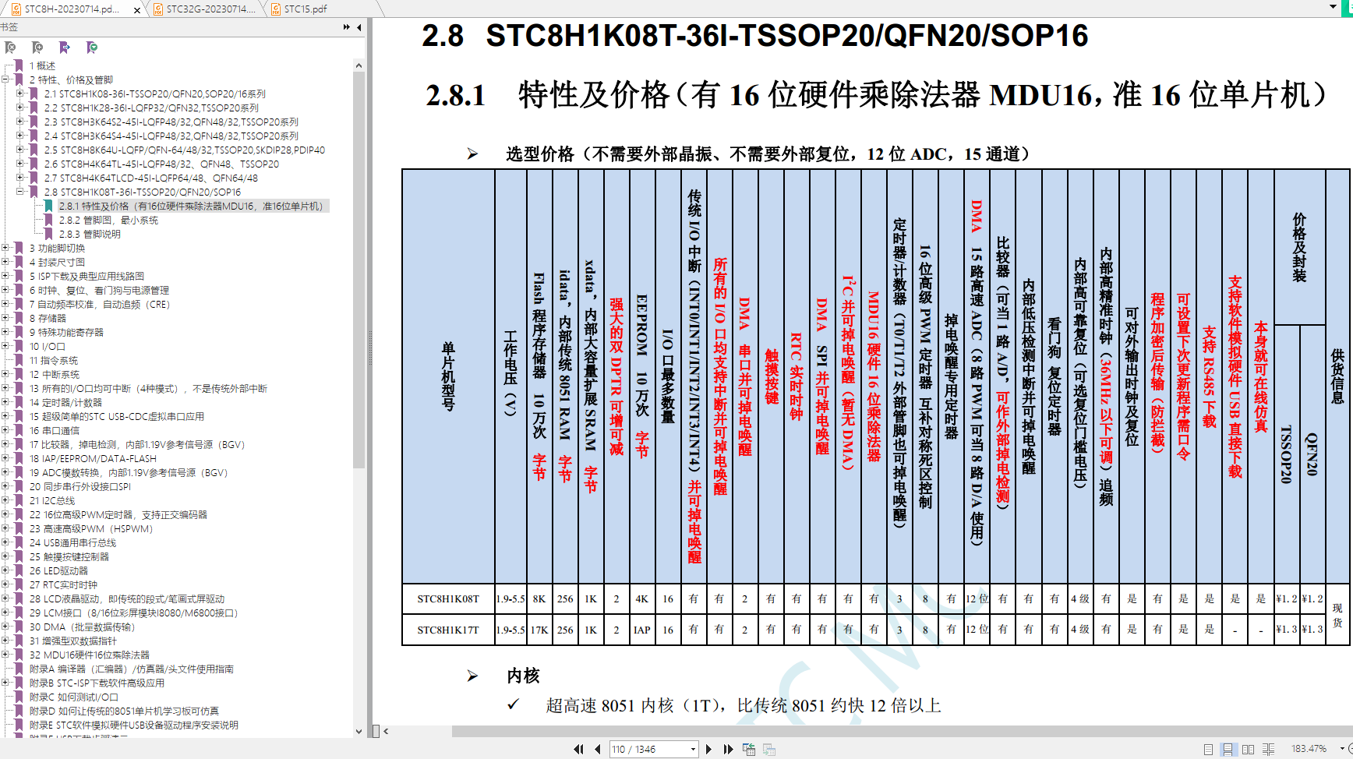Expand the bookmark panel with double-arrow icon
Image resolution: width=1353 pixels, height=759 pixels.
pos(347,27)
